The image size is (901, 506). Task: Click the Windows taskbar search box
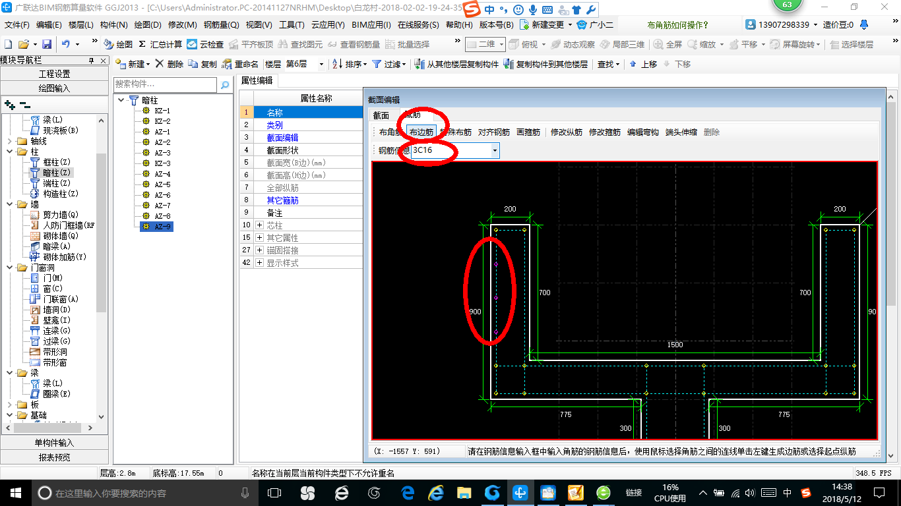pos(145,492)
